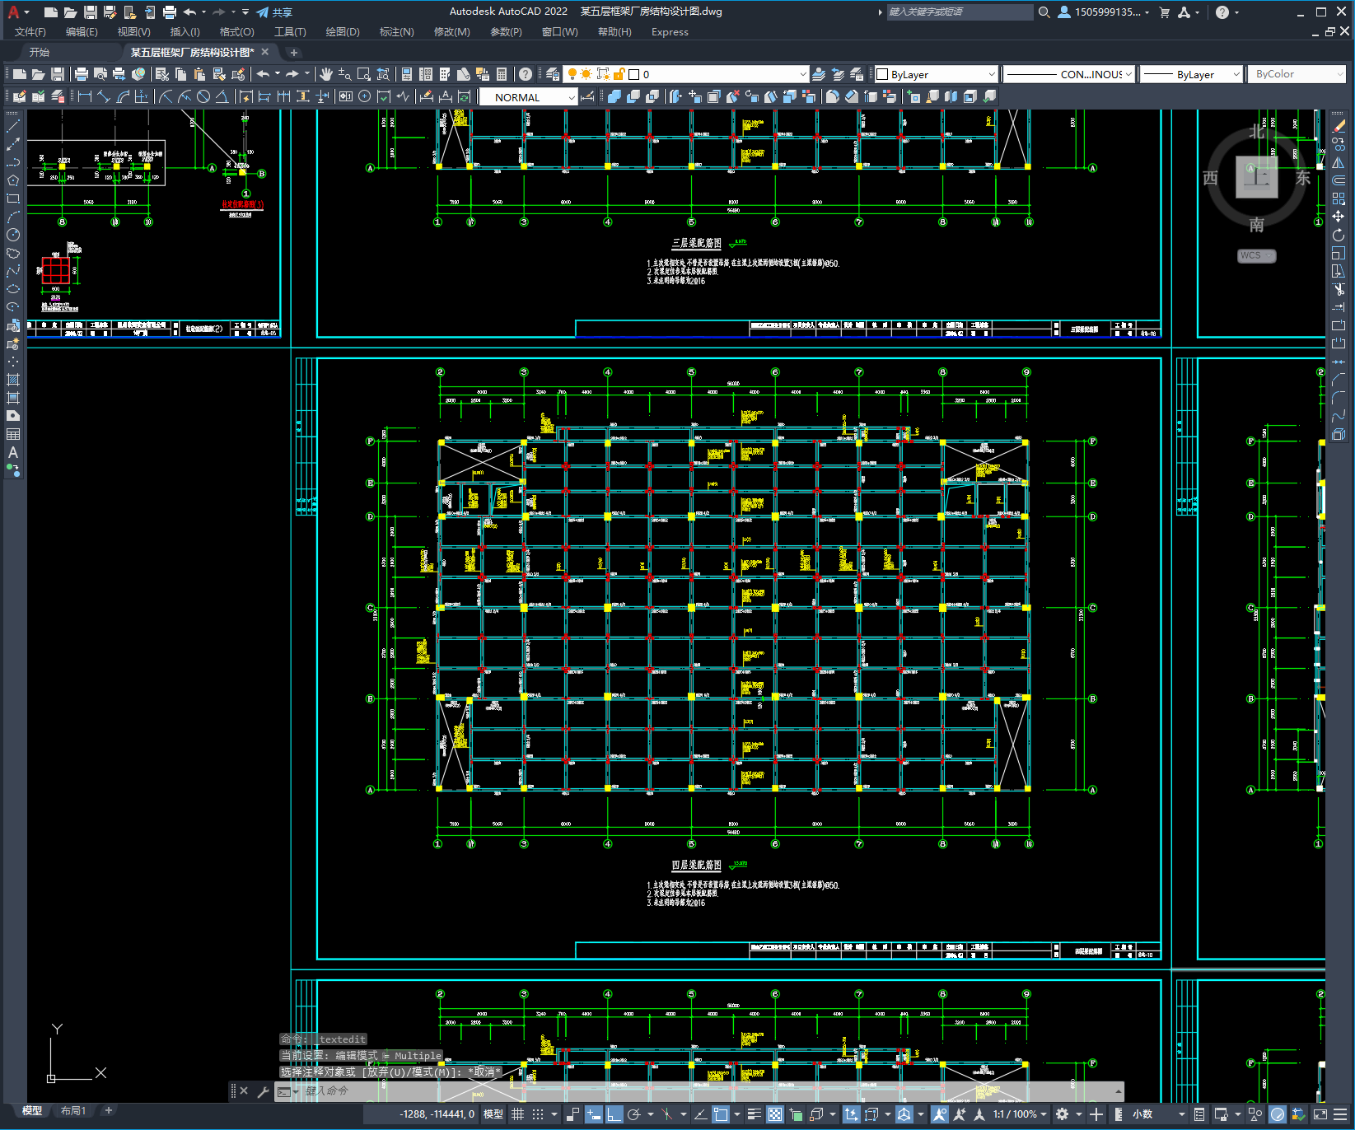This screenshot has height=1130, width=1355.
Task: Select the Erase tool in modify toolbar
Action: click(x=1339, y=126)
